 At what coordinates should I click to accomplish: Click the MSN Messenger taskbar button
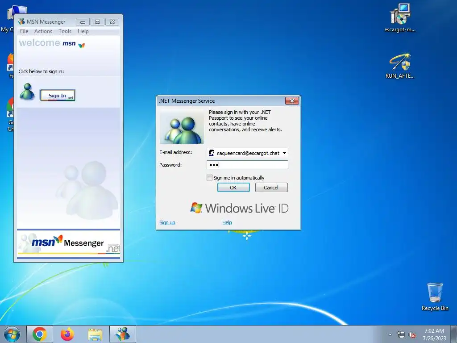(x=123, y=334)
